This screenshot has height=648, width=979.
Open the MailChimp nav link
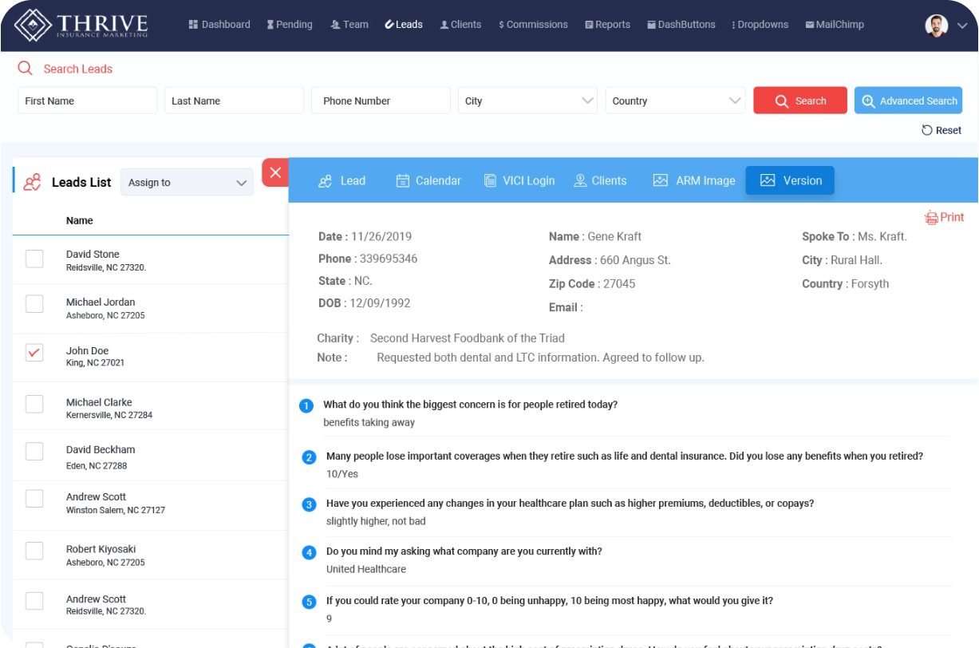835,25
